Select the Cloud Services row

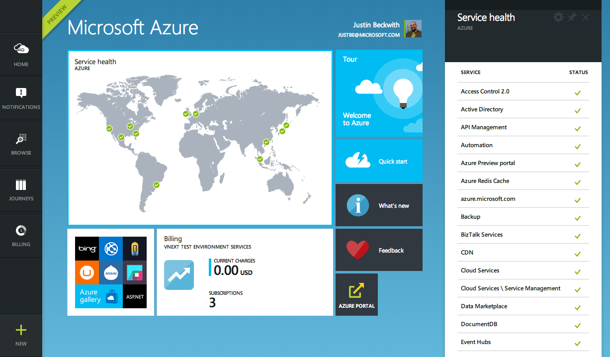point(523,270)
